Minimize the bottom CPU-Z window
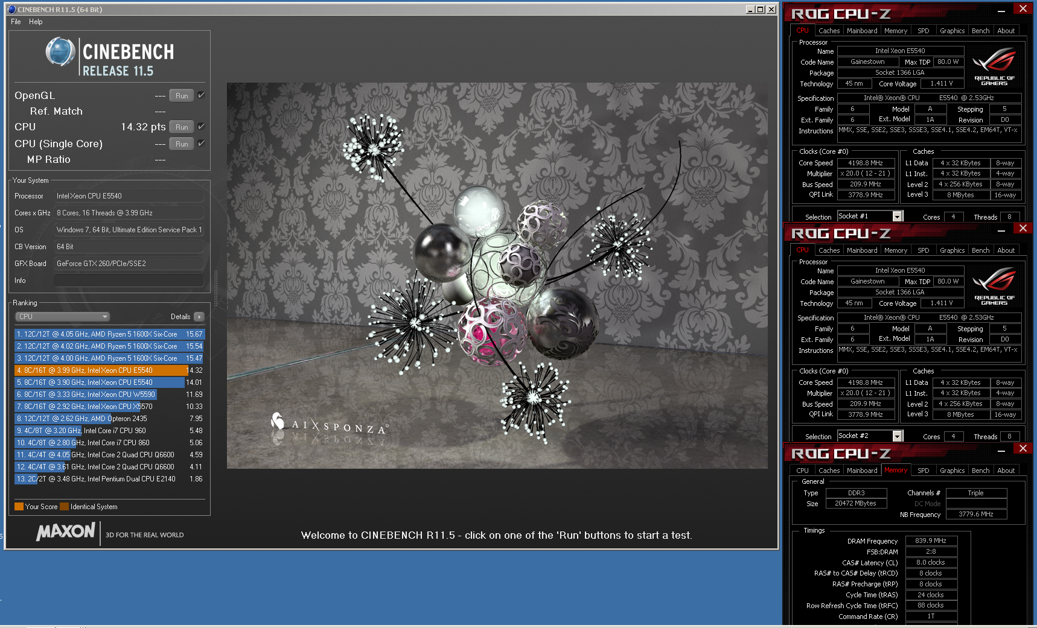Viewport: 1037px width, 628px height. [1001, 449]
